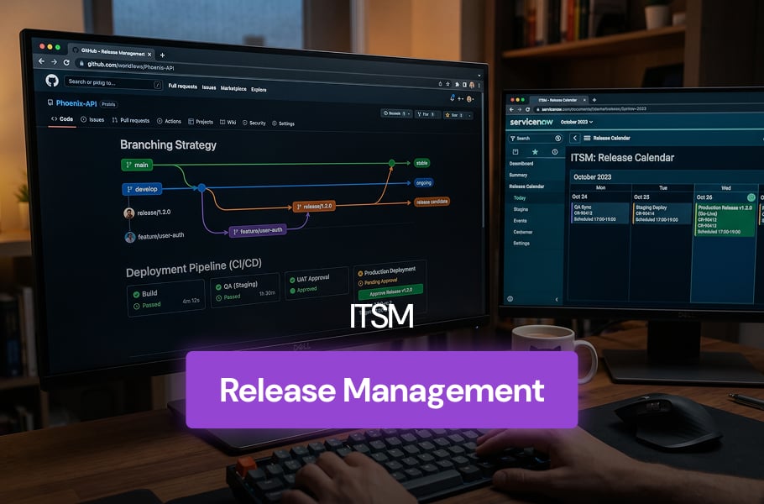The height and width of the screenshot is (504, 764).
Task: Focus the GitHub search or jump to field
Action: click(x=113, y=83)
